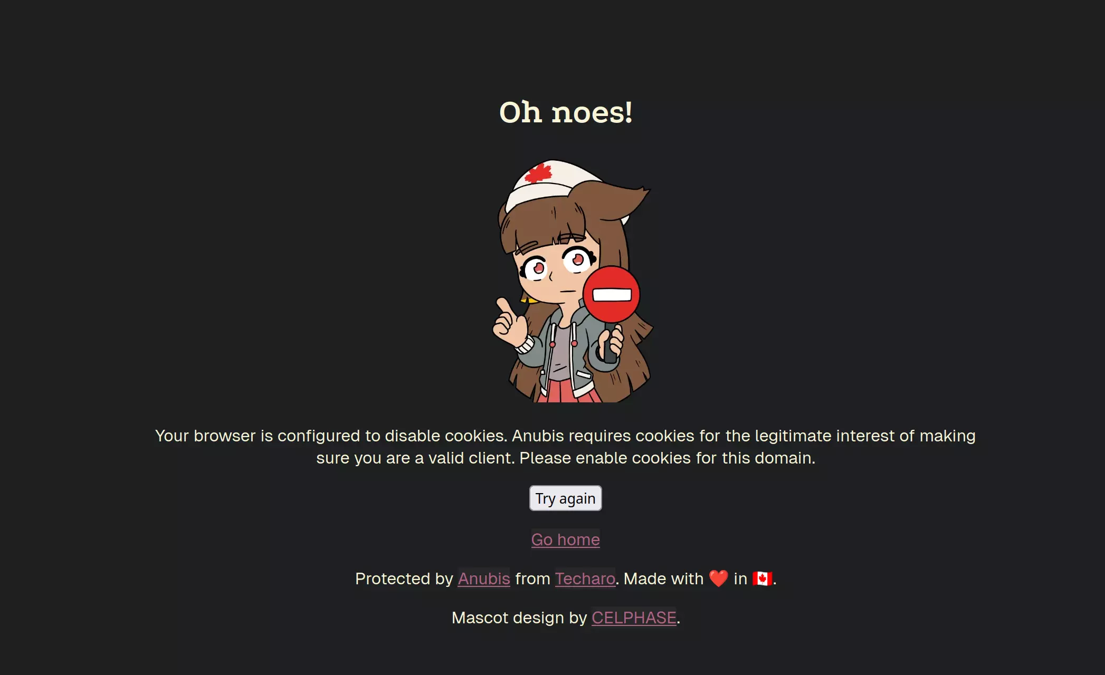Image resolution: width=1105 pixels, height=675 pixels.
Task: Click the 'Mascot design by' text
Action: pos(519,617)
